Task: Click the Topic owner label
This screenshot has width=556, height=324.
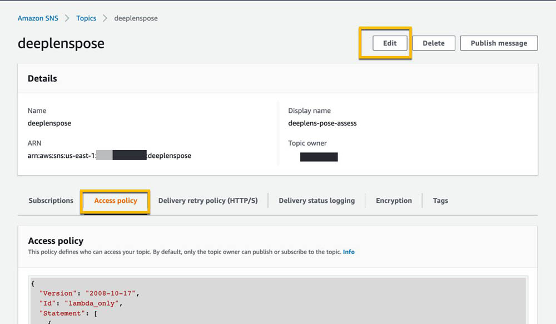Action: click(x=307, y=143)
